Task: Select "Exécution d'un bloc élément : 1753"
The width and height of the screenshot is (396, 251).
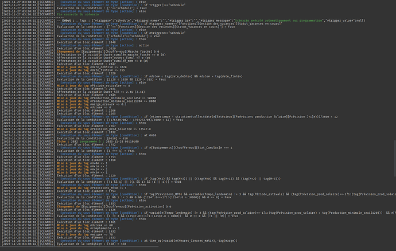Action: pos(86,157)
